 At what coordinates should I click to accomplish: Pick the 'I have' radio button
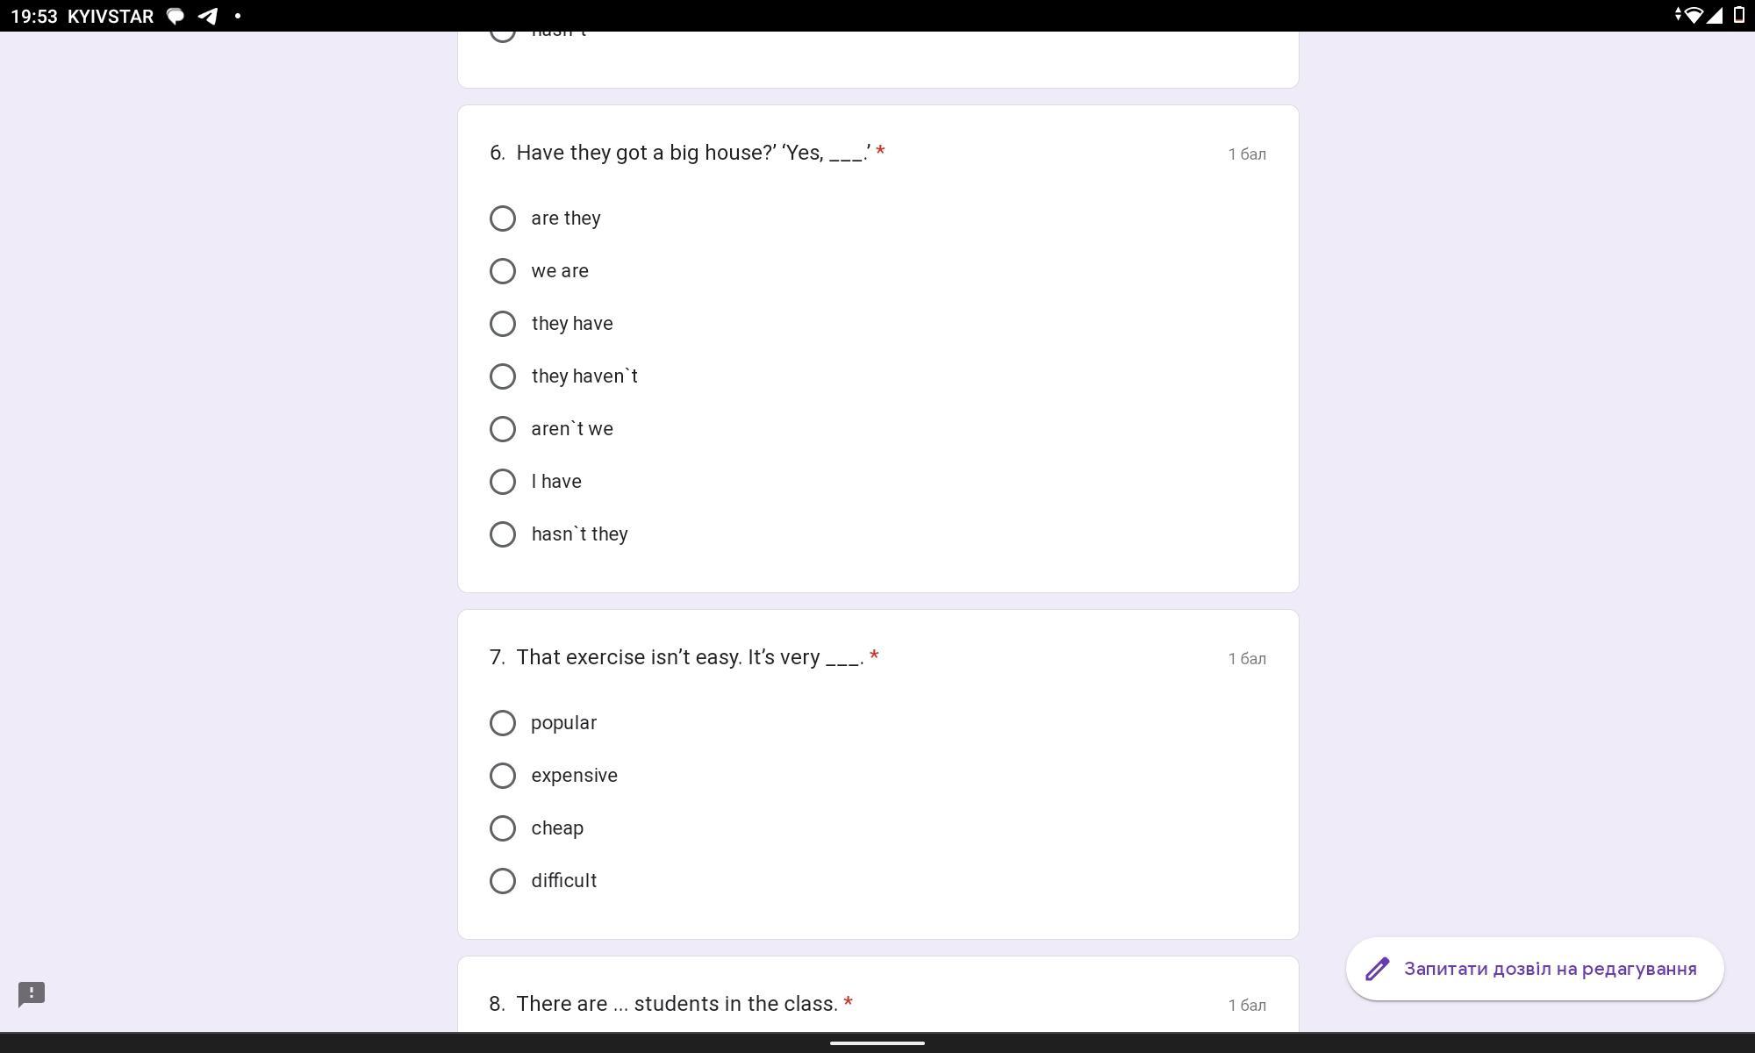click(x=503, y=482)
